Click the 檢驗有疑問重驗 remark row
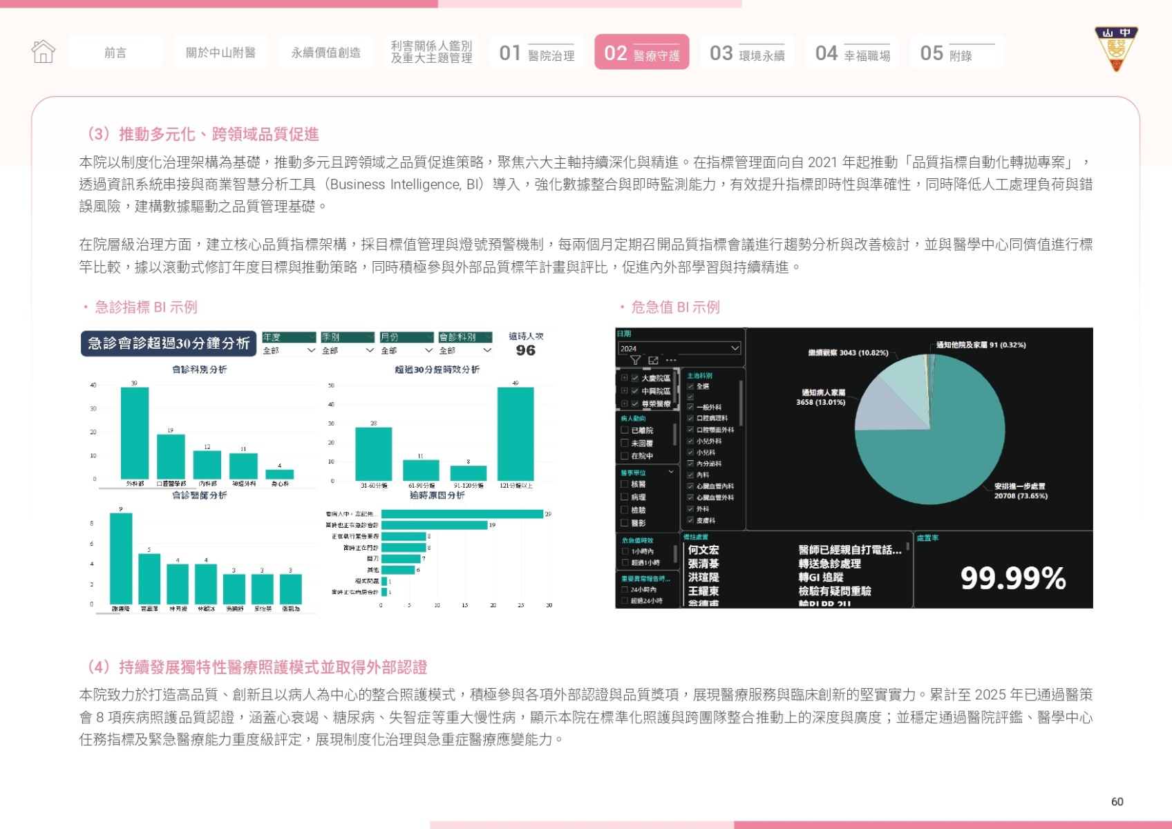This screenshot has width=1172, height=829. pyautogui.click(x=835, y=591)
